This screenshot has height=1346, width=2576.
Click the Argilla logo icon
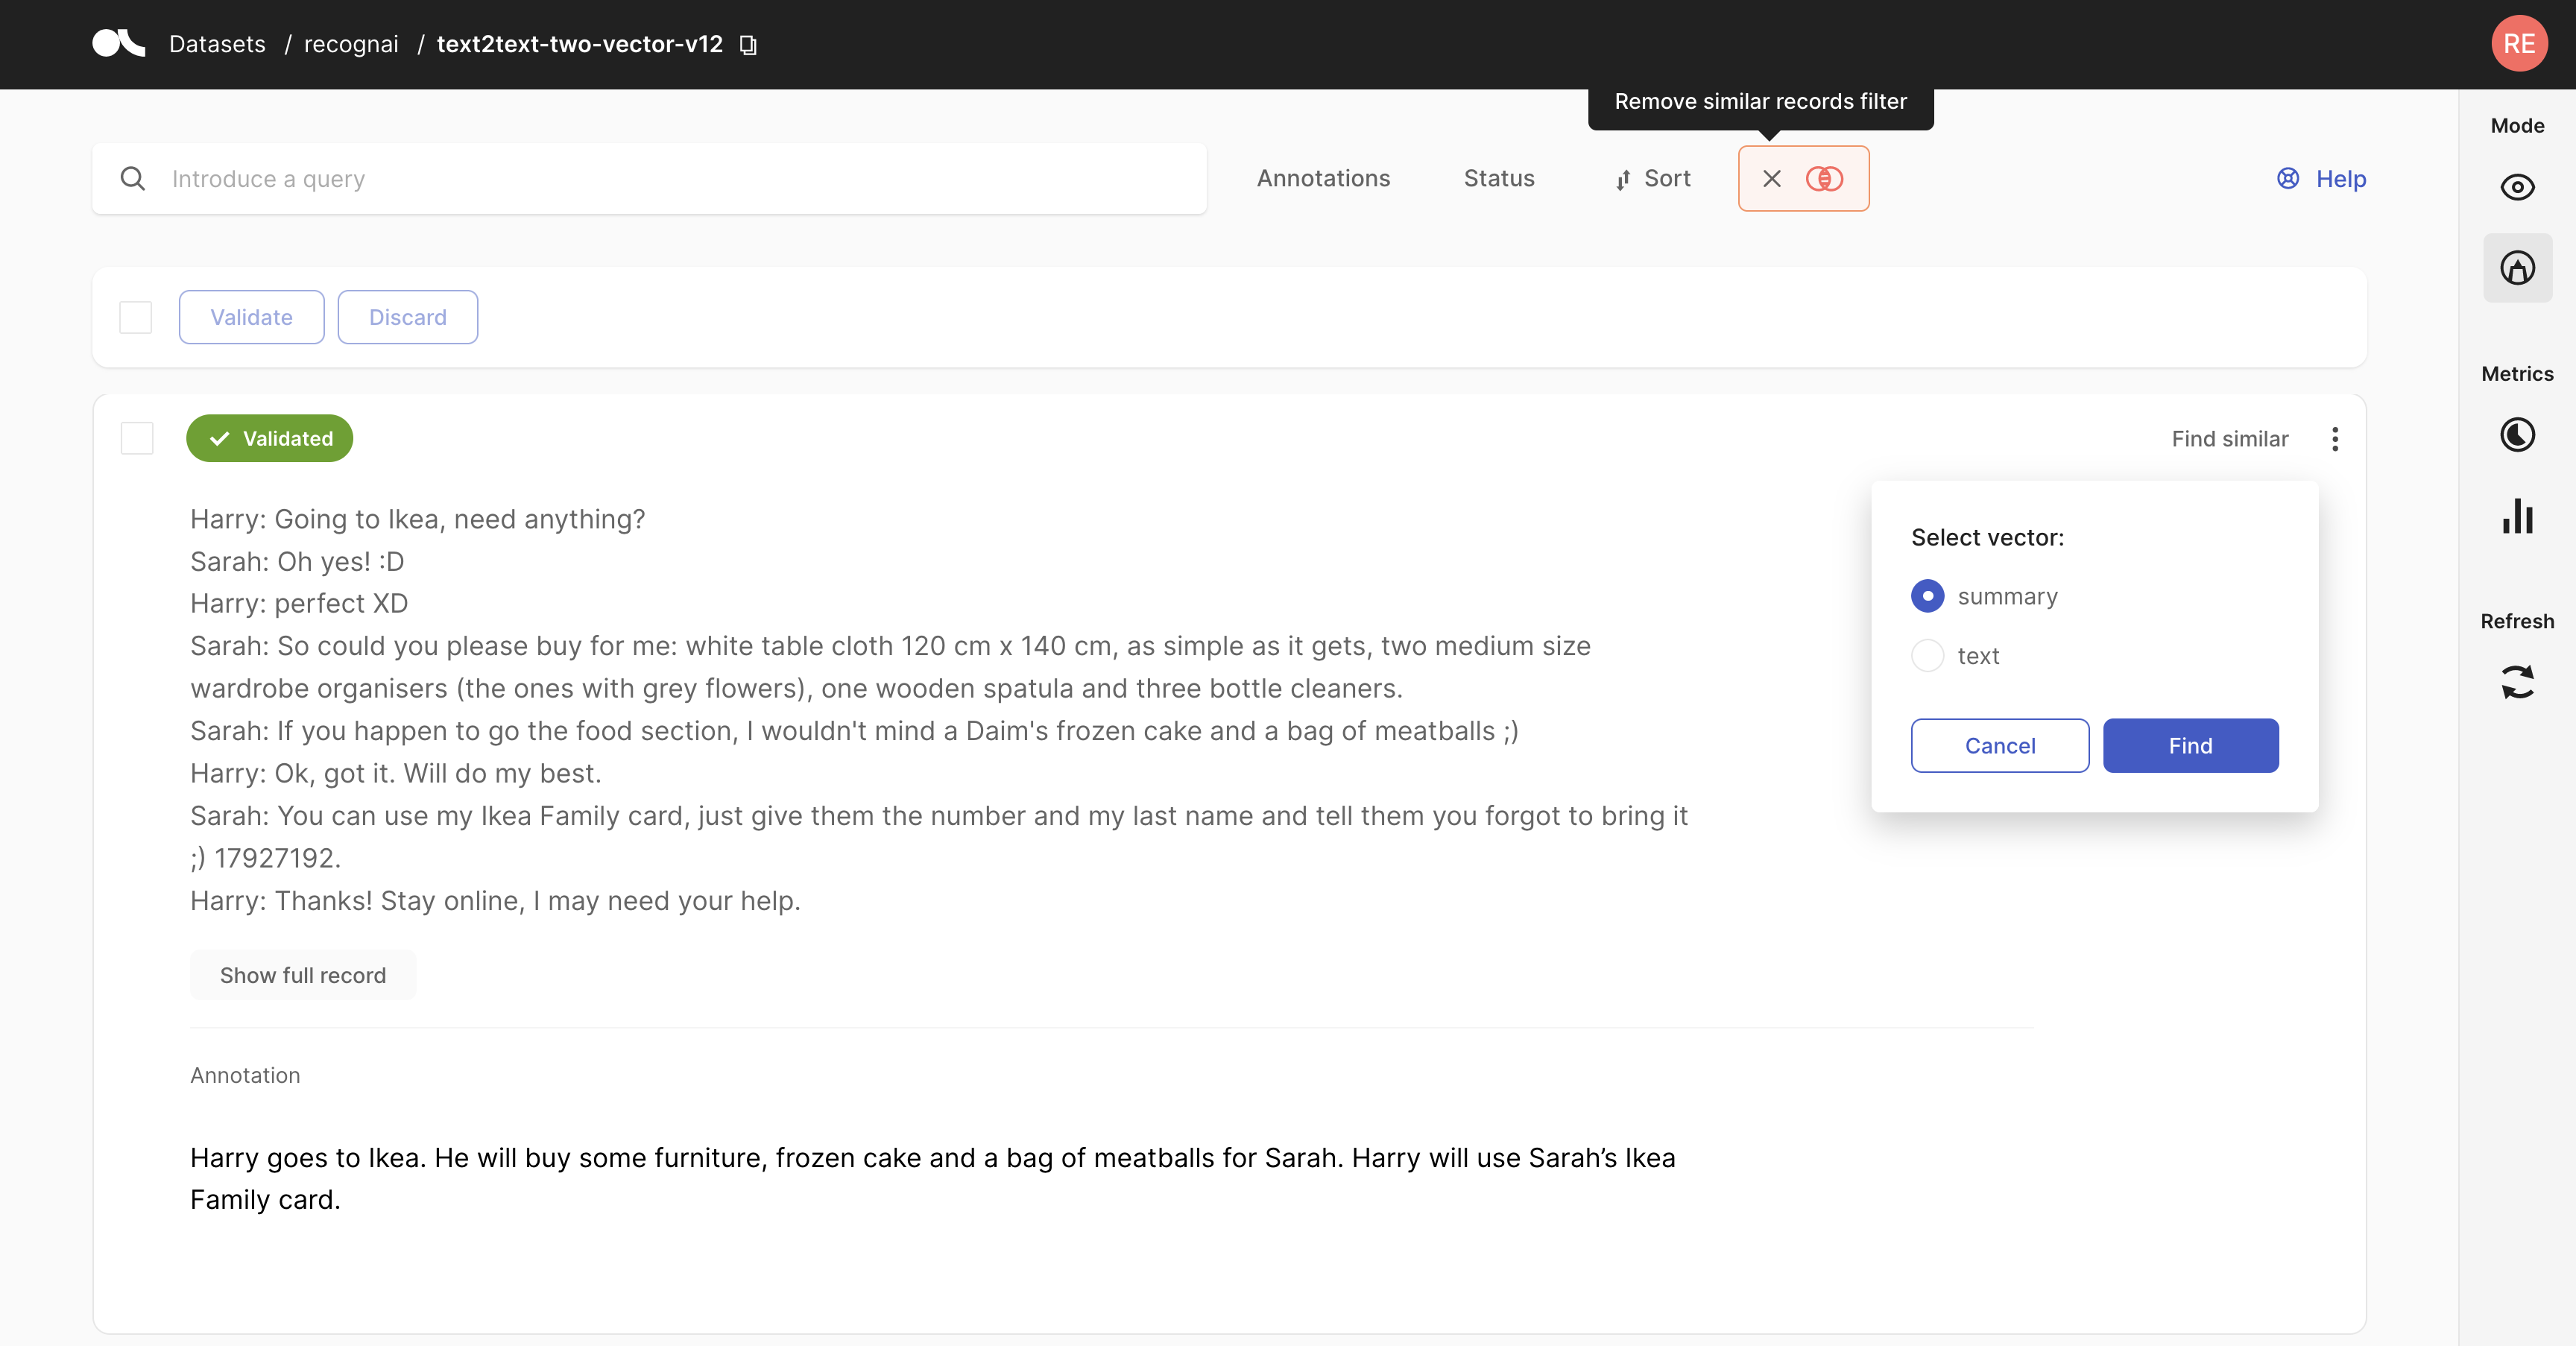[x=118, y=44]
